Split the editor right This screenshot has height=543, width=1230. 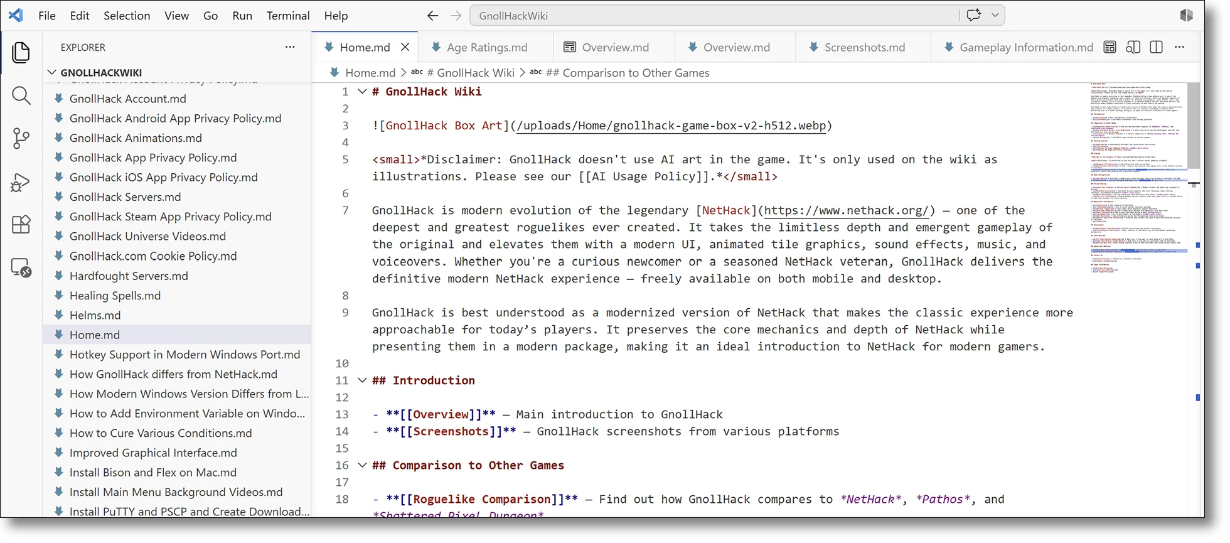[x=1156, y=47]
